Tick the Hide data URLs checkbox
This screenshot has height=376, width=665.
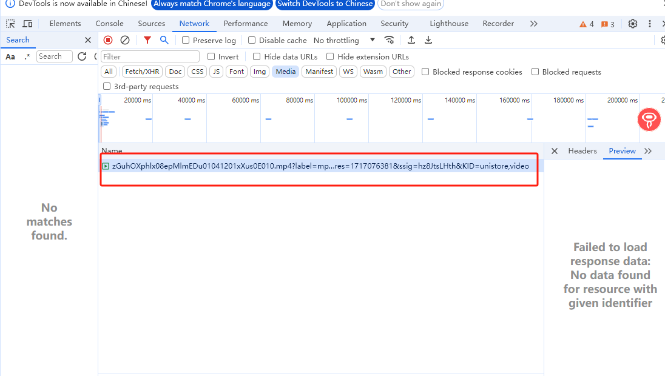tap(257, 56)
